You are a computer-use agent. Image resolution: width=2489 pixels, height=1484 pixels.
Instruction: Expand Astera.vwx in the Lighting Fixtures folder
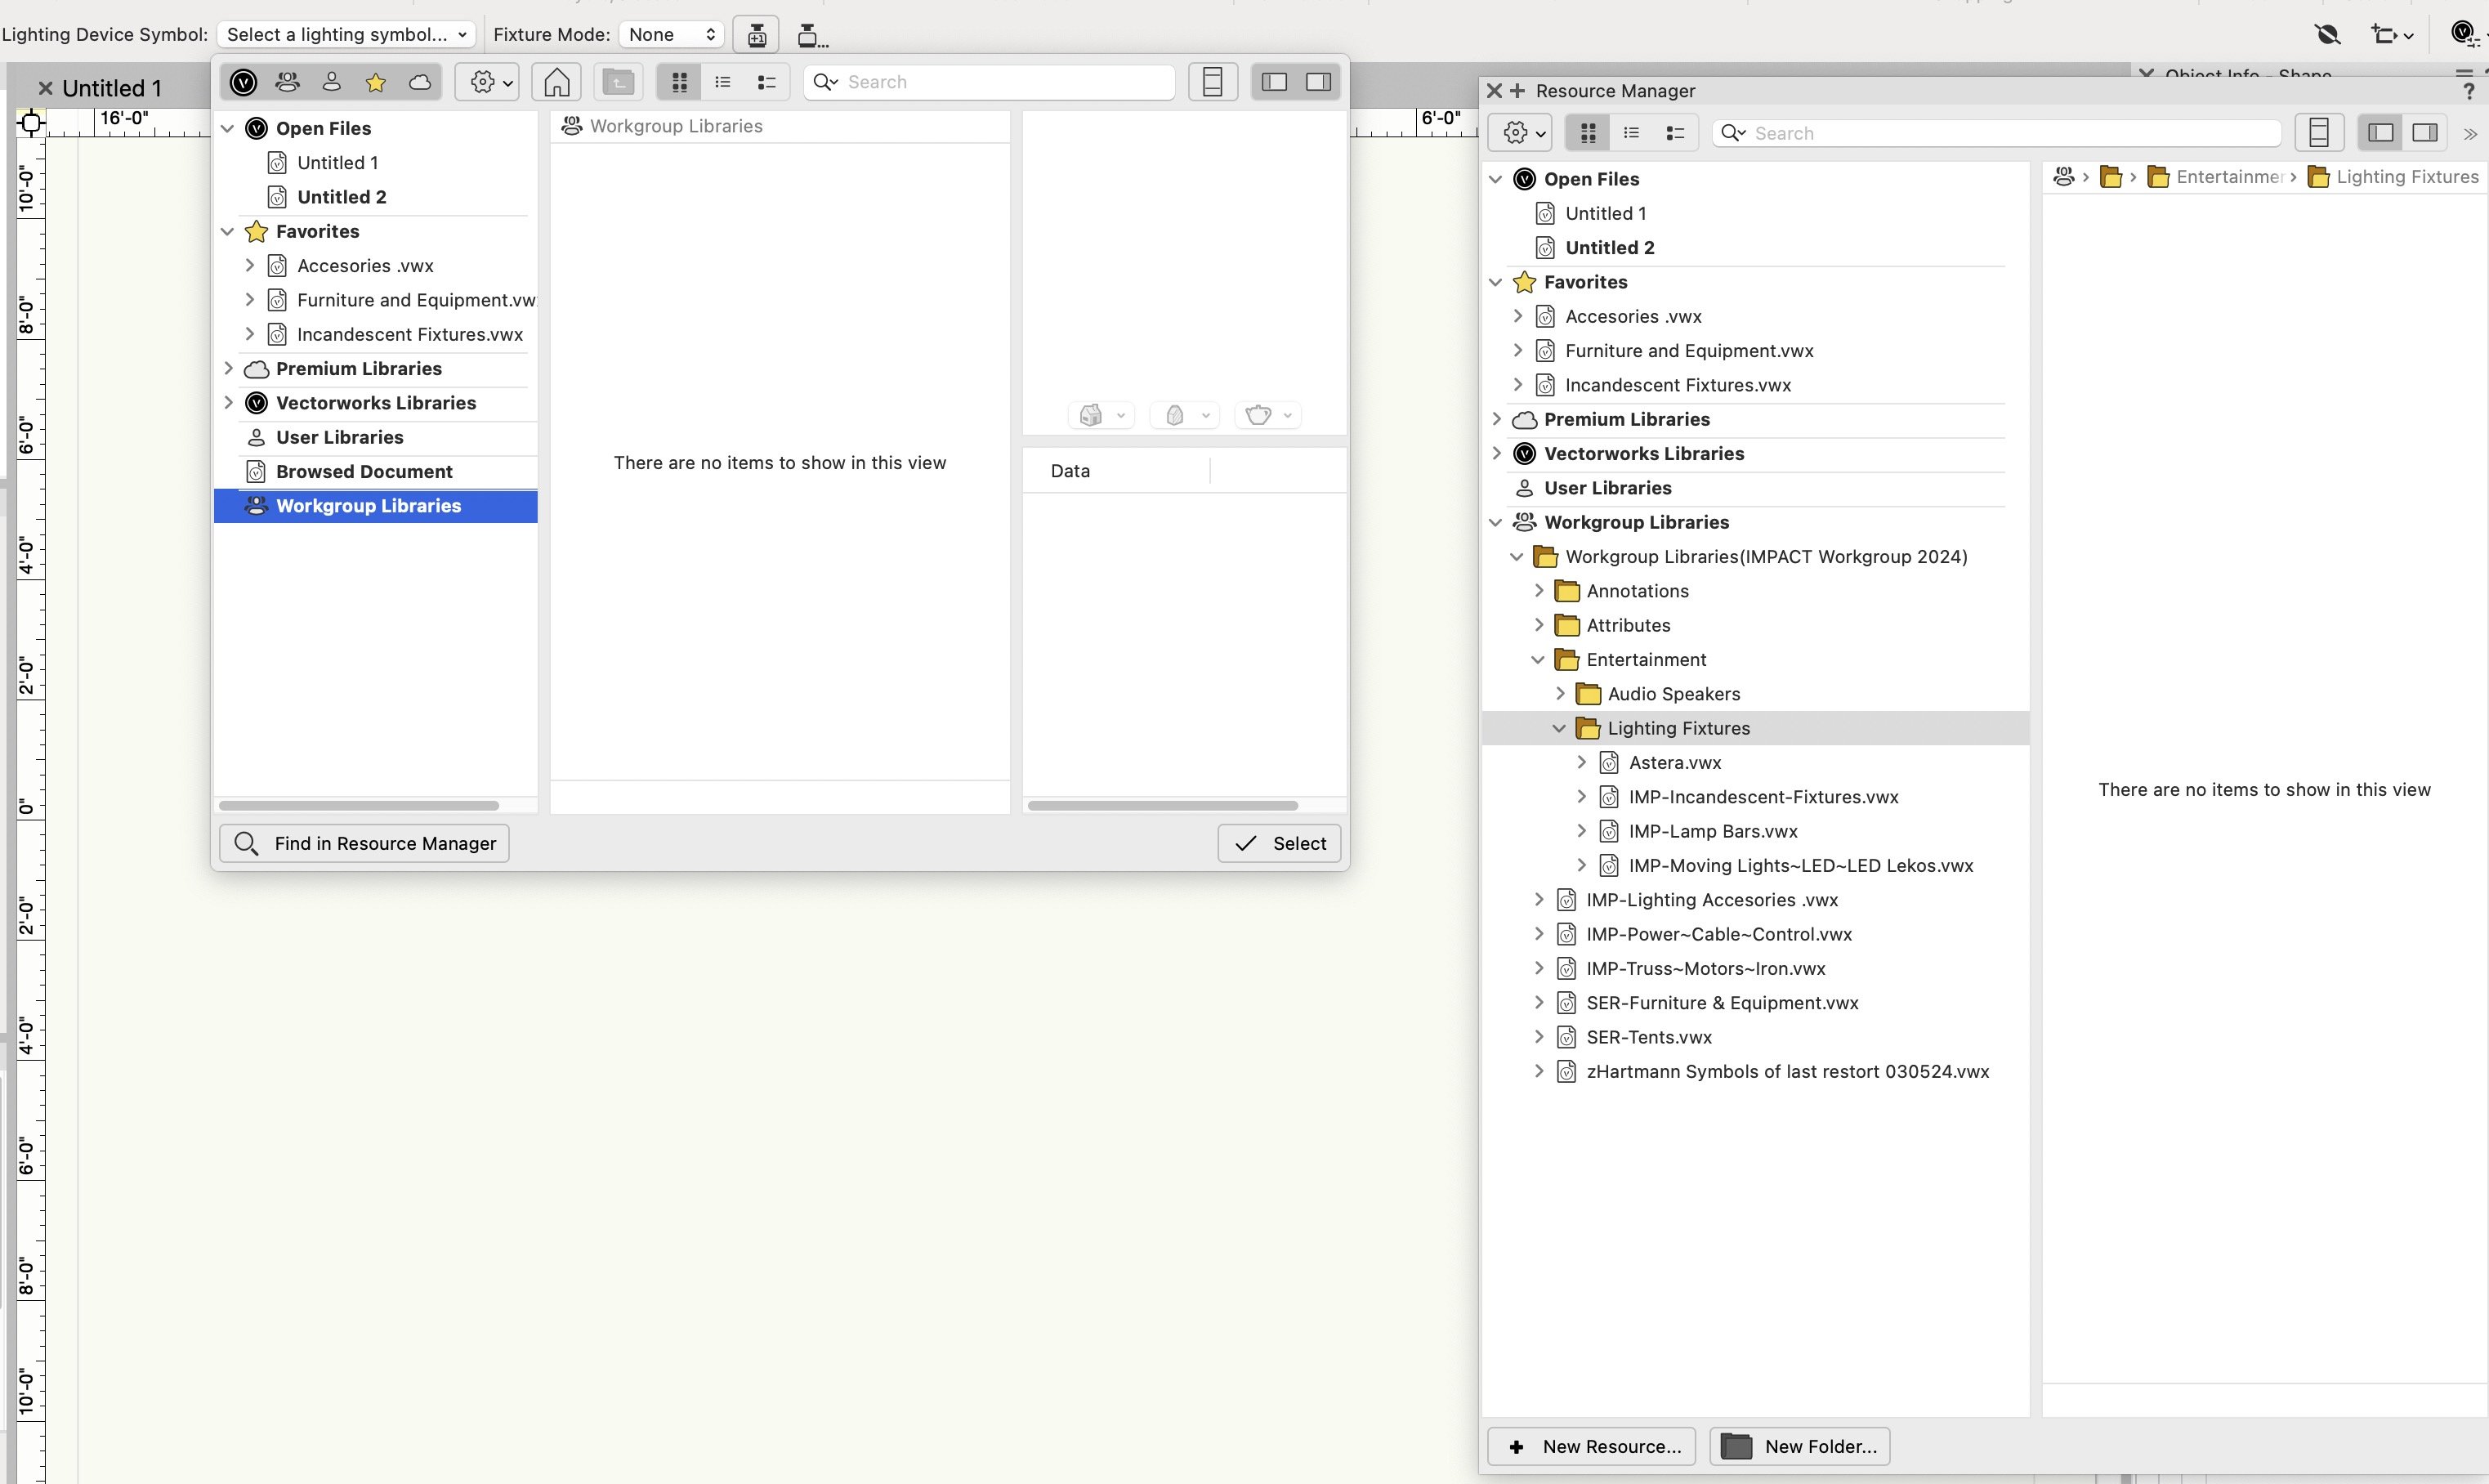pyautogui.click(x=1581, y=763)
